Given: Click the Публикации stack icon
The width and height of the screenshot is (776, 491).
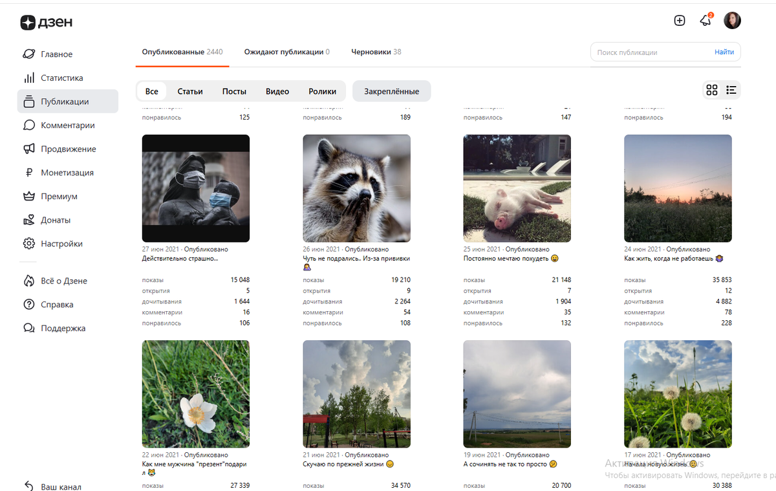Looking at the screenshot, I should click(x=28, y=102).
